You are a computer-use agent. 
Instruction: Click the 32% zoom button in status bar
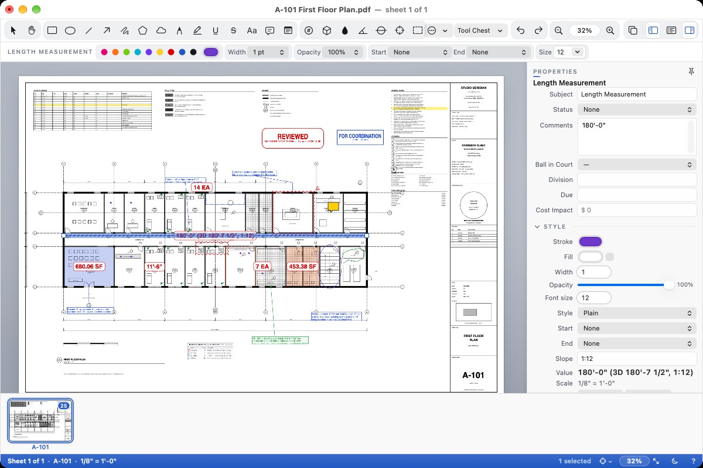634,461
